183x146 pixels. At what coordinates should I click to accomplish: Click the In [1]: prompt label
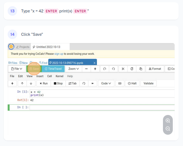point(23,92)
